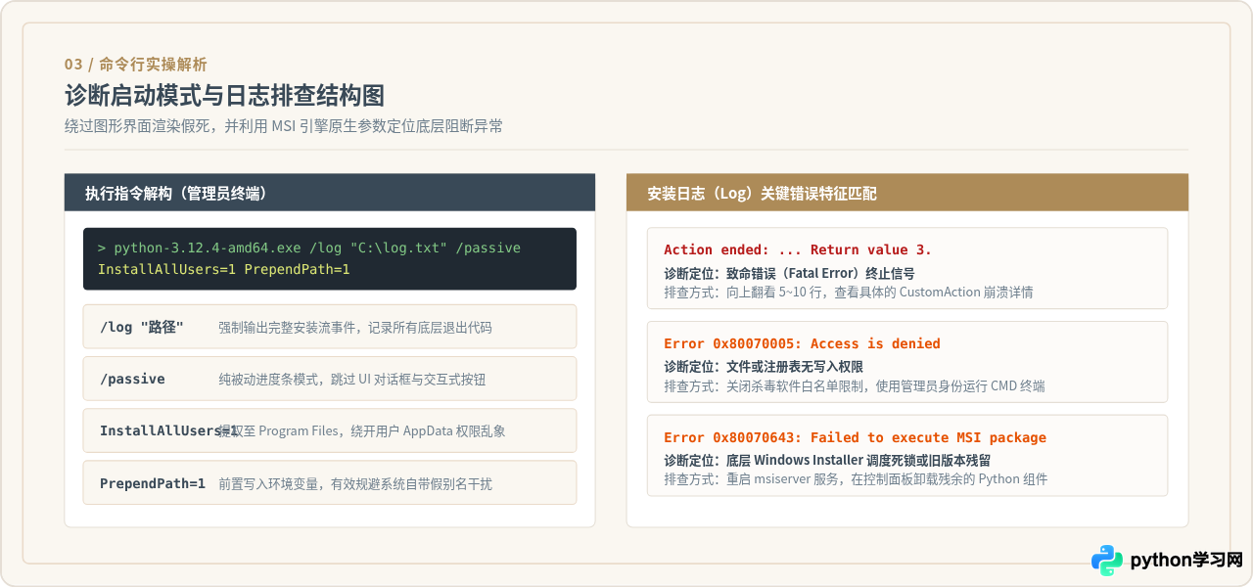Select "Error 0x80070005: Access is denied"

[802, 343]
